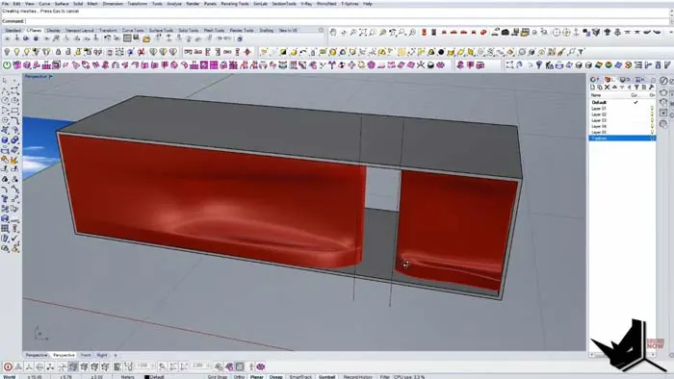The height and width of the screenshot is (379, 674).
Task: Open the File menu
Action: pyautogui.click(x=5, y=4)
